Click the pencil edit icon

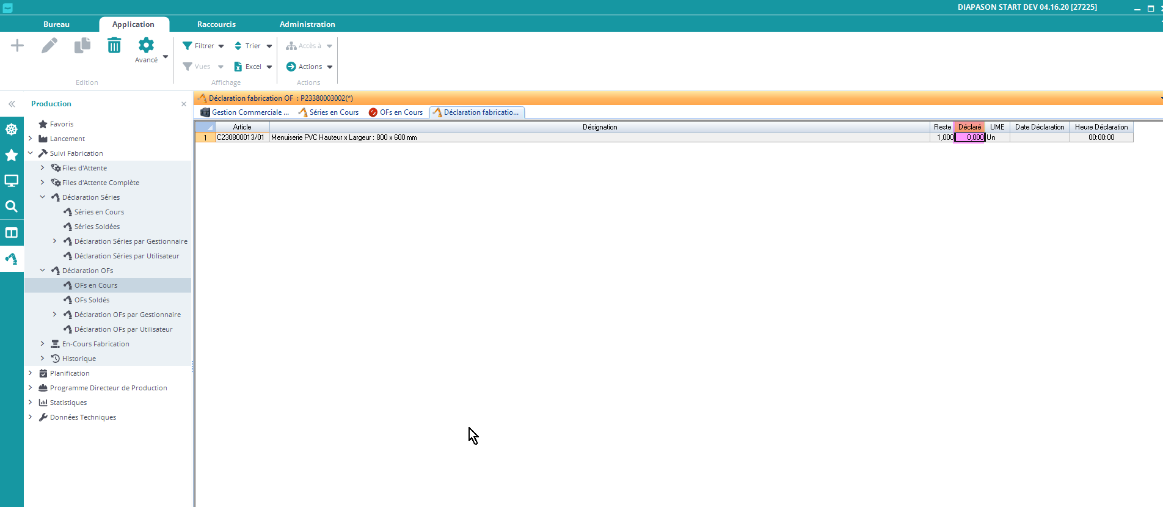pos(49,46)
